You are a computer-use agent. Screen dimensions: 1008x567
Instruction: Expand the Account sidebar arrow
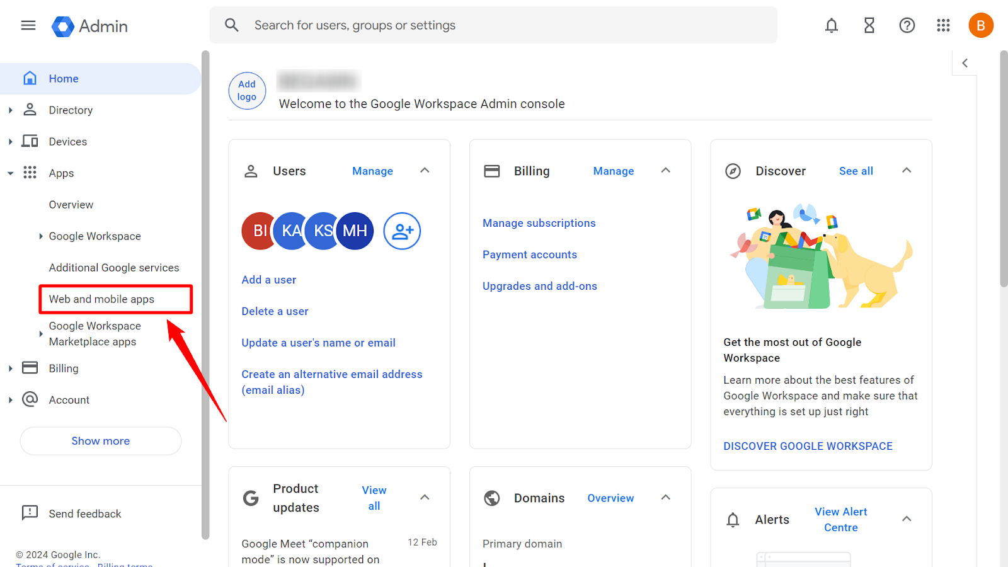pos(10,400)
